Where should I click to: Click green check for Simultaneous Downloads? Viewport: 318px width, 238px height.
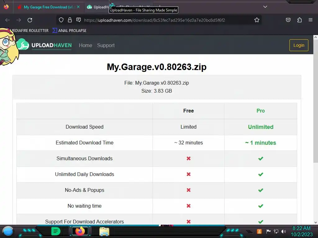[261, 158]
